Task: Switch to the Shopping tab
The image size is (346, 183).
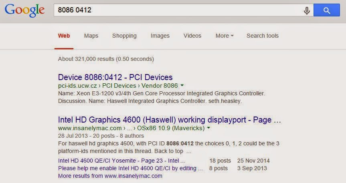Action: [x=124, y=36]
